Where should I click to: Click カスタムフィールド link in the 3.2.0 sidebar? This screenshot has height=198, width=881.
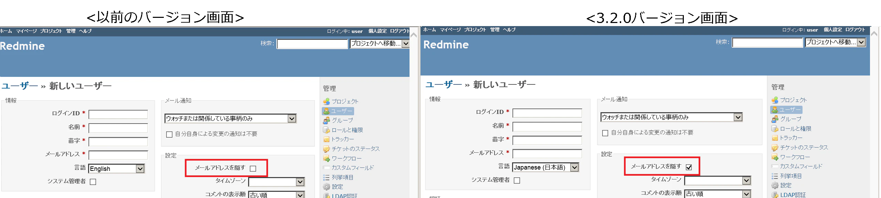[801, 166]
